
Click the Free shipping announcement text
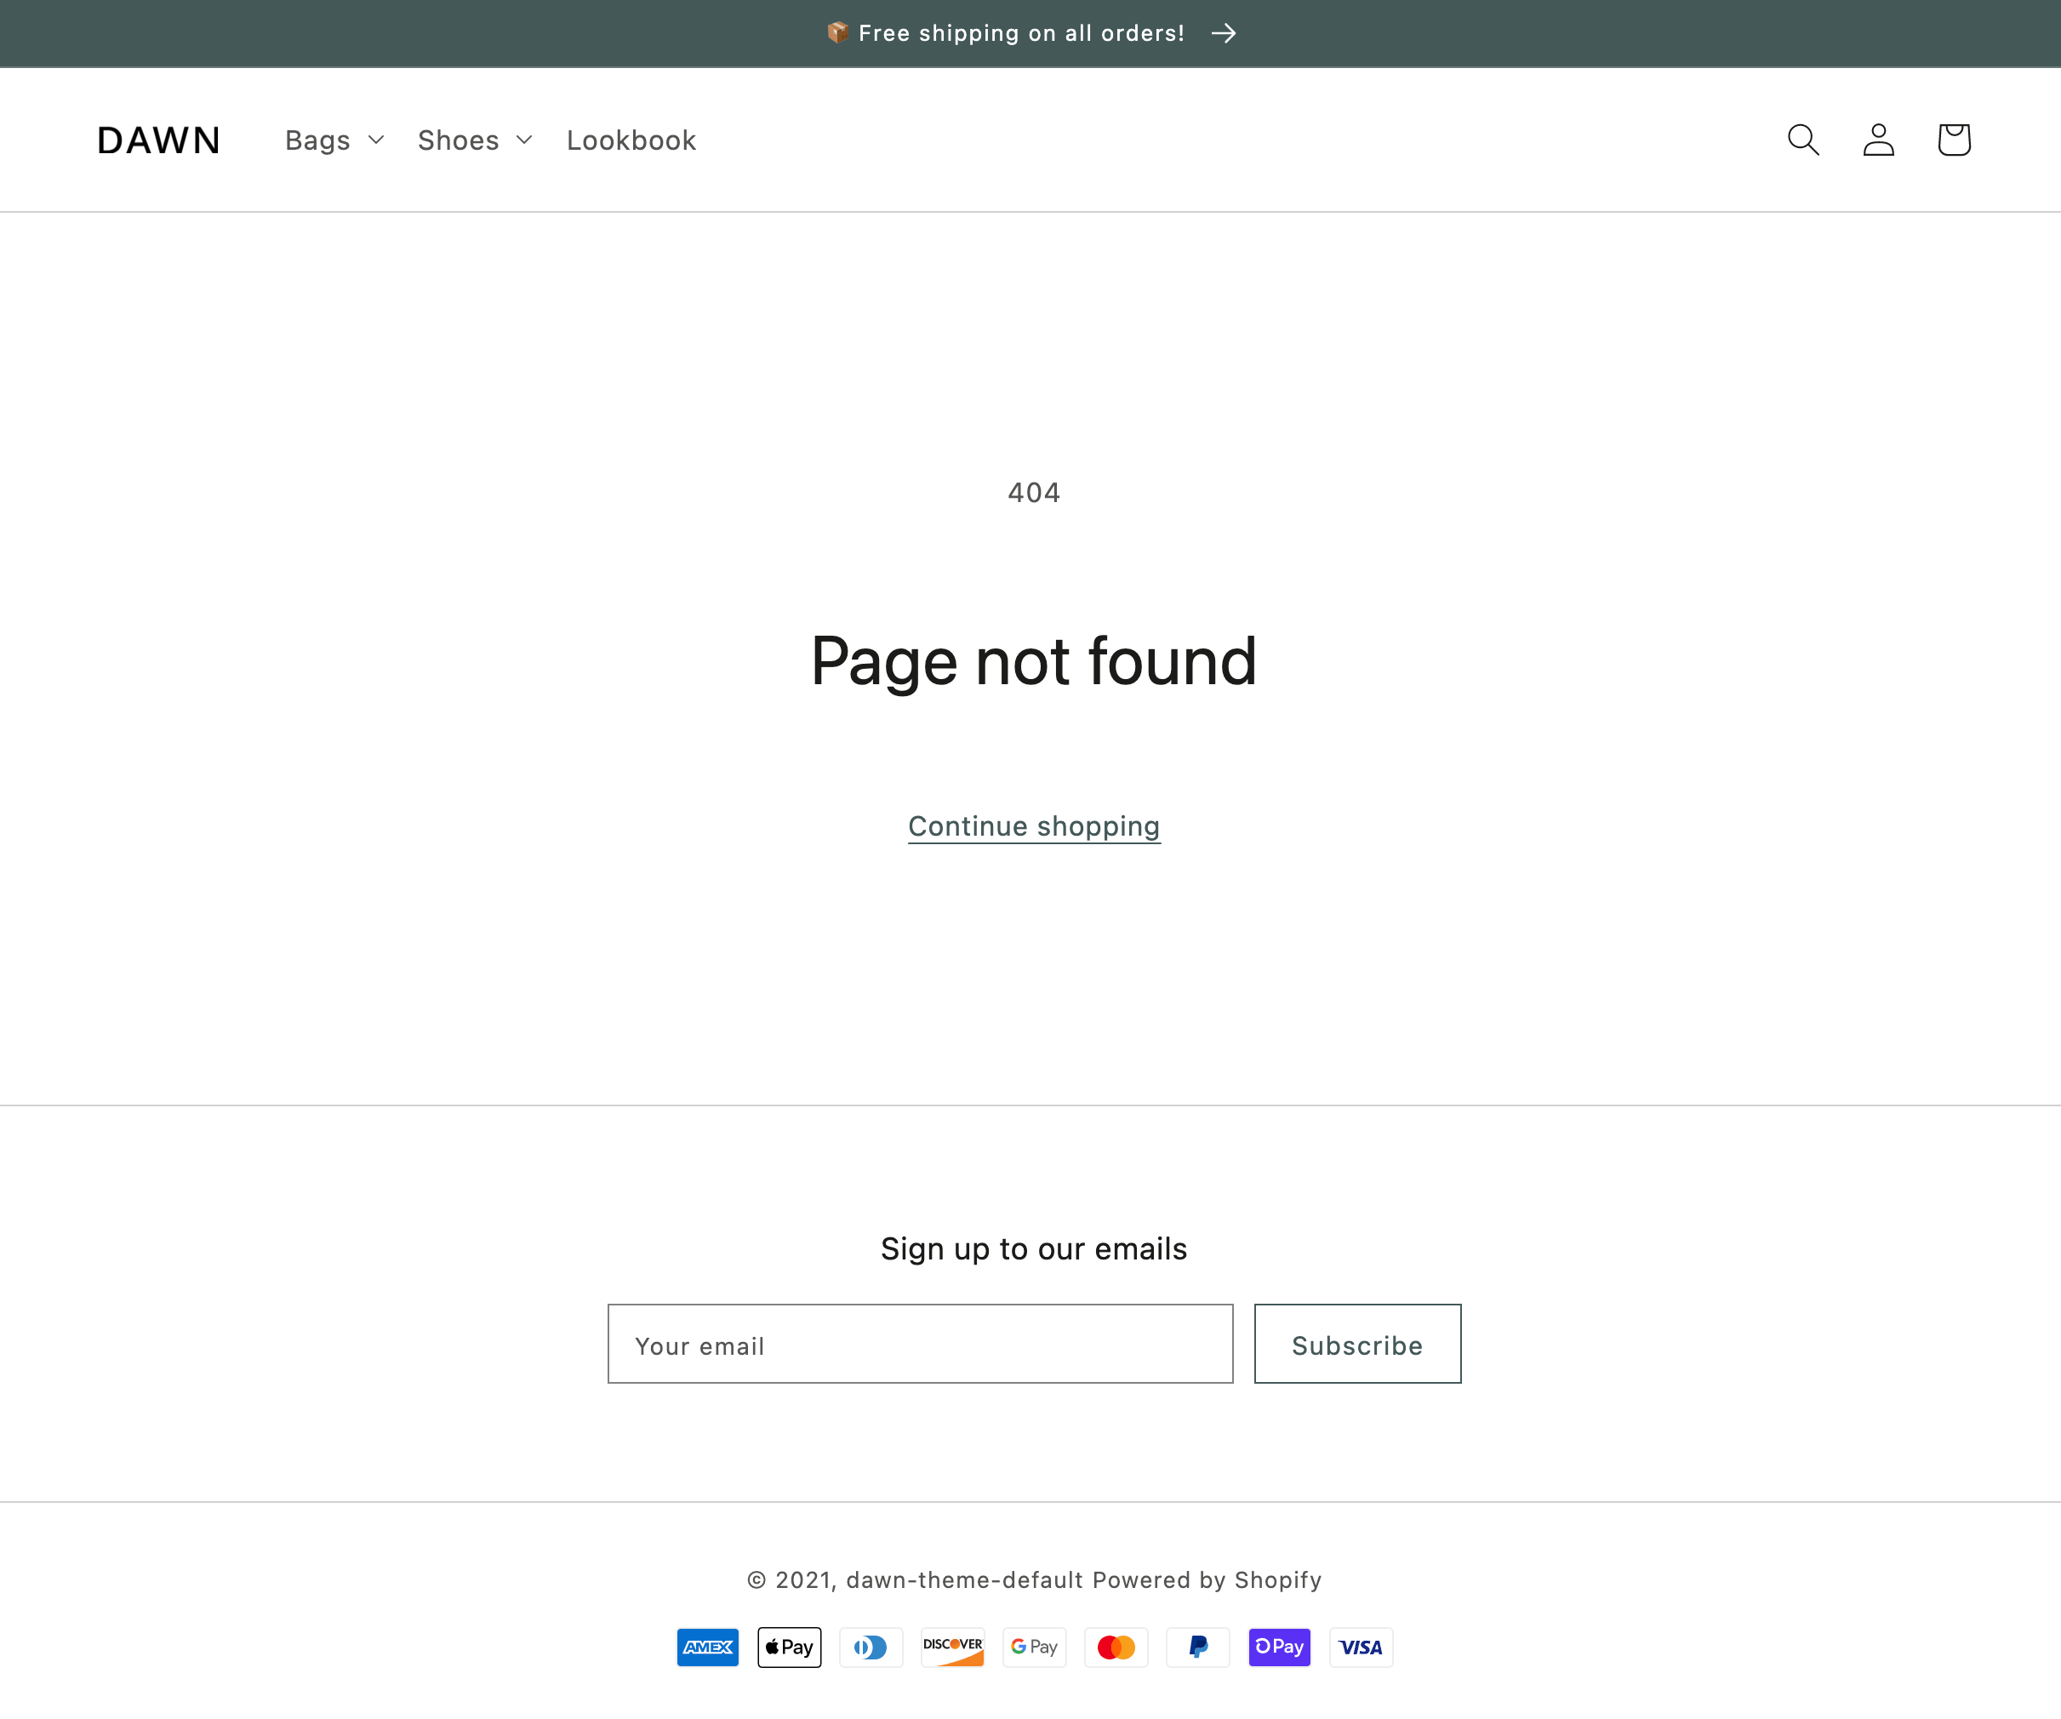[1020, 33]
